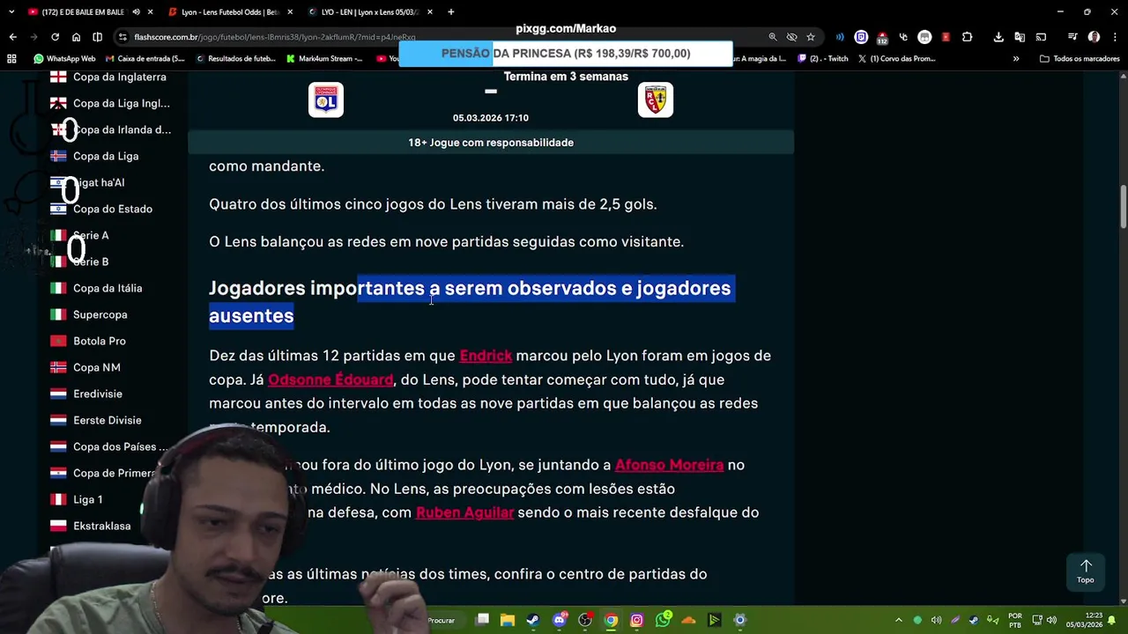
Task: Click the page vertical scrollbar thumb
Action: tap(1123, 205)
